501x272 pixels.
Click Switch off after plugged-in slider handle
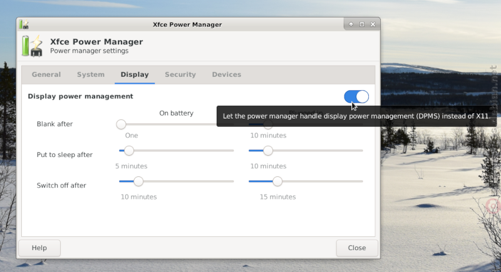click(277, 181)
